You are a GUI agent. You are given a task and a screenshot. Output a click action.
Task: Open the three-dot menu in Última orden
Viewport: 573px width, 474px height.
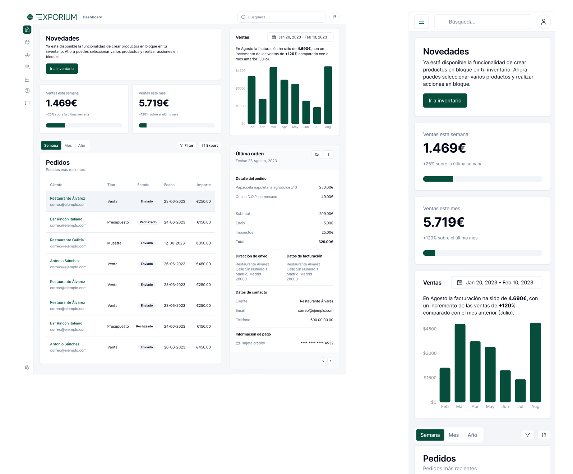click(x=328, y=155)
